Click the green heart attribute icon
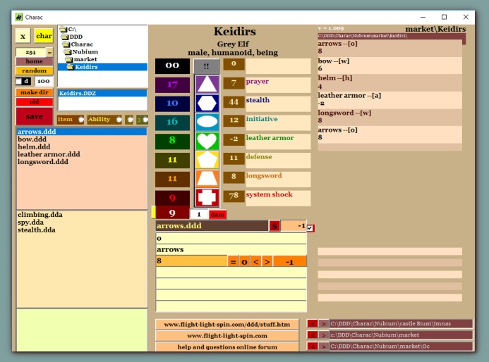The image size is (489, 362). 207,141
